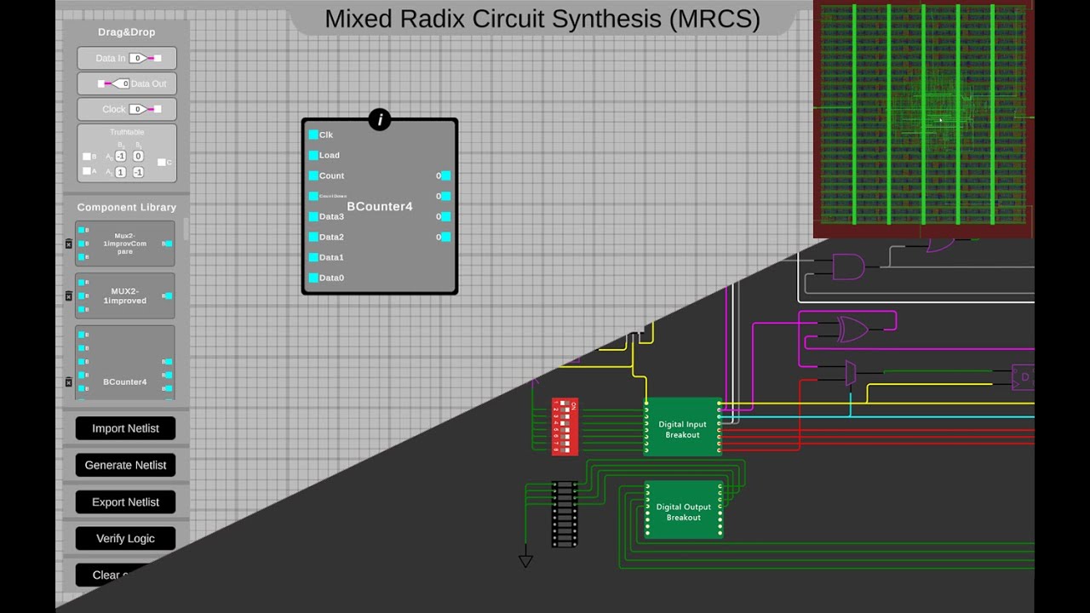Screen dimensions: 1090x613
Task: Click the Data3 input port on BCounter4
Action: pyautogui.click(x=313, y=216)
